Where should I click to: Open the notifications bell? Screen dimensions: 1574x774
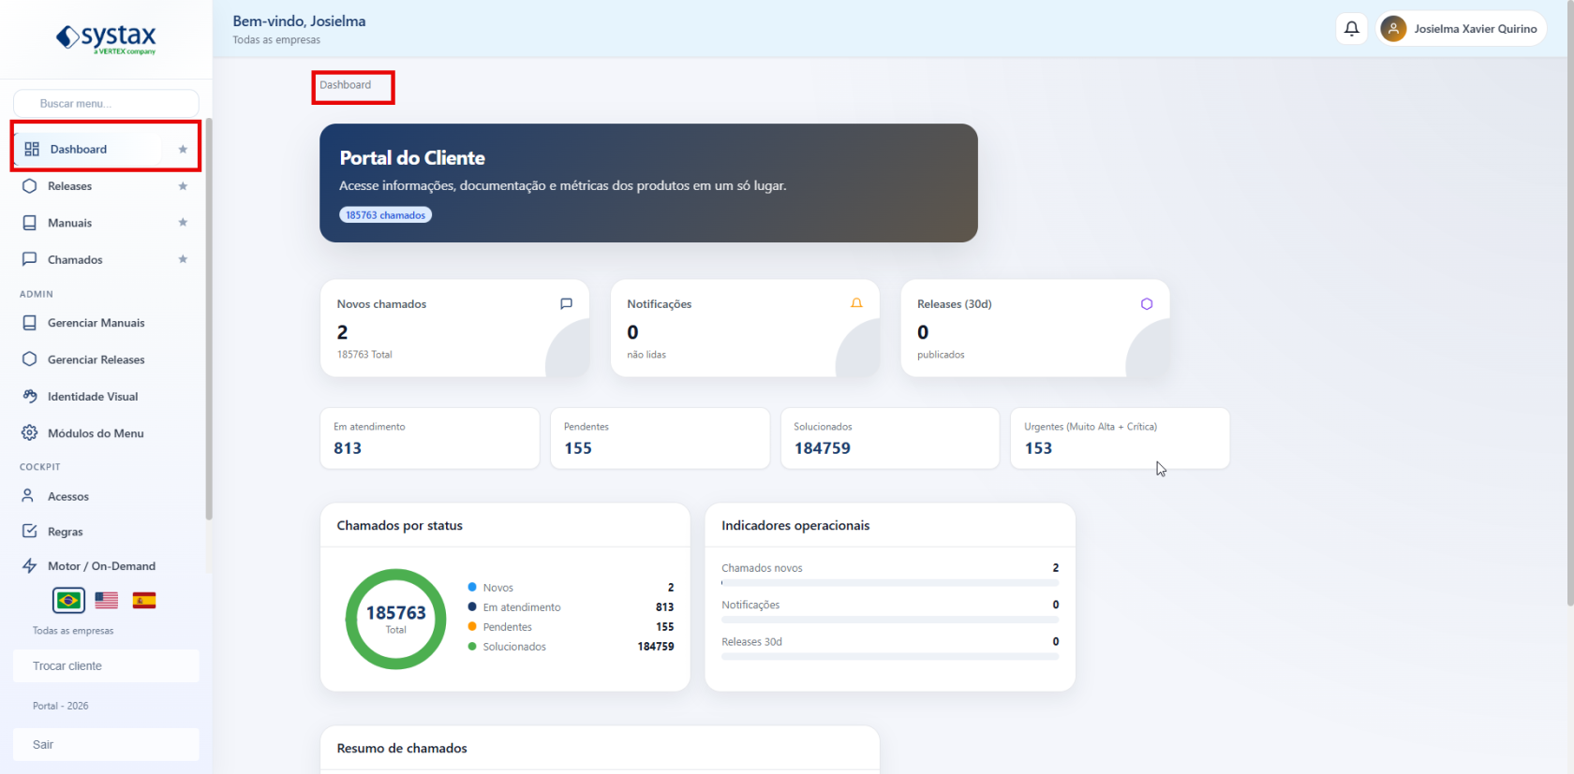[1352, 29]
